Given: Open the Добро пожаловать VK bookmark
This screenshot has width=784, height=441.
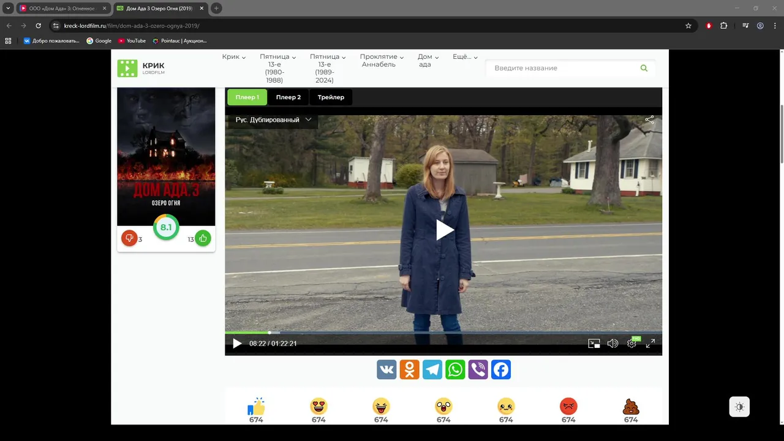Looking at the screenshot, I should click(x=51, y=41).
